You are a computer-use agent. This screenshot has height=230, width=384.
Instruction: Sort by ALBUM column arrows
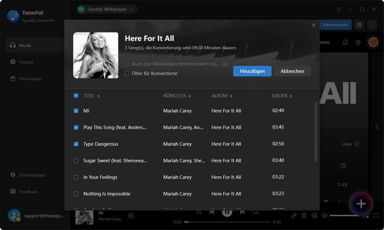click(231, 96)
